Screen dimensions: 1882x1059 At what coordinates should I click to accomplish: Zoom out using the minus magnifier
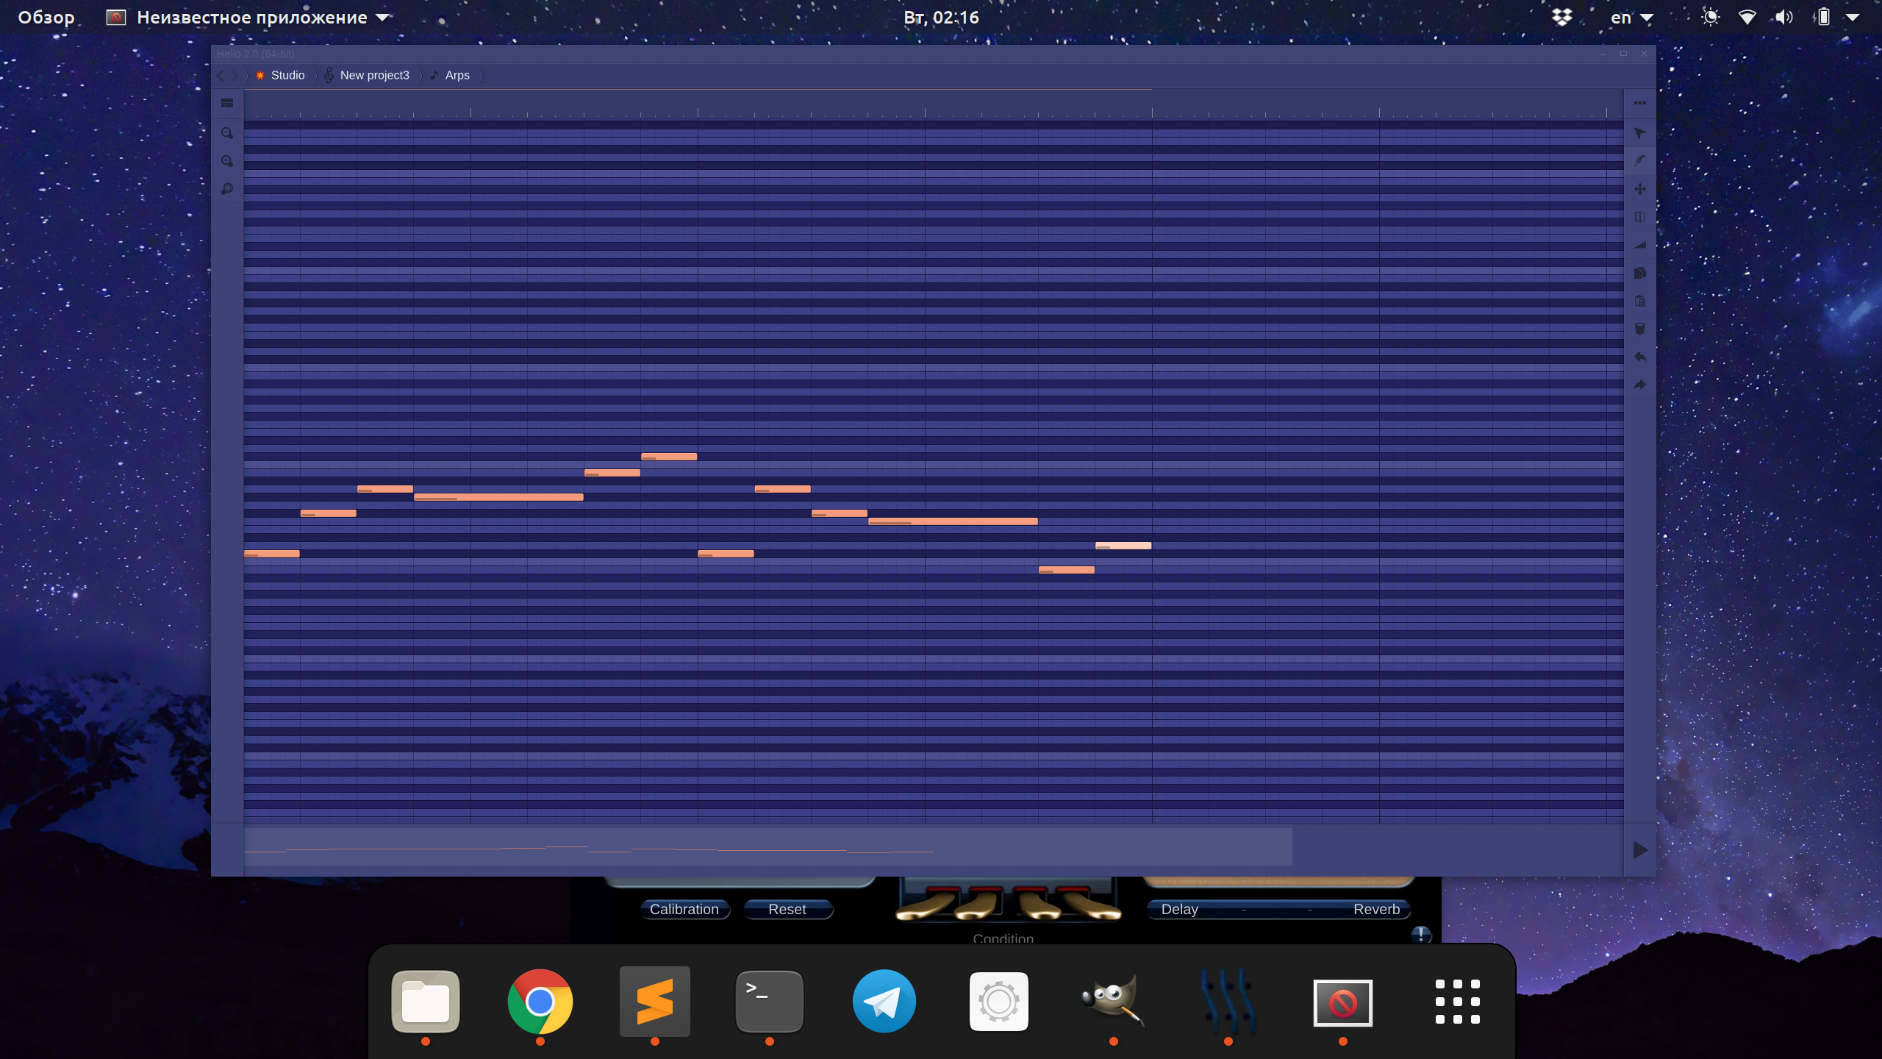(227, 133)
